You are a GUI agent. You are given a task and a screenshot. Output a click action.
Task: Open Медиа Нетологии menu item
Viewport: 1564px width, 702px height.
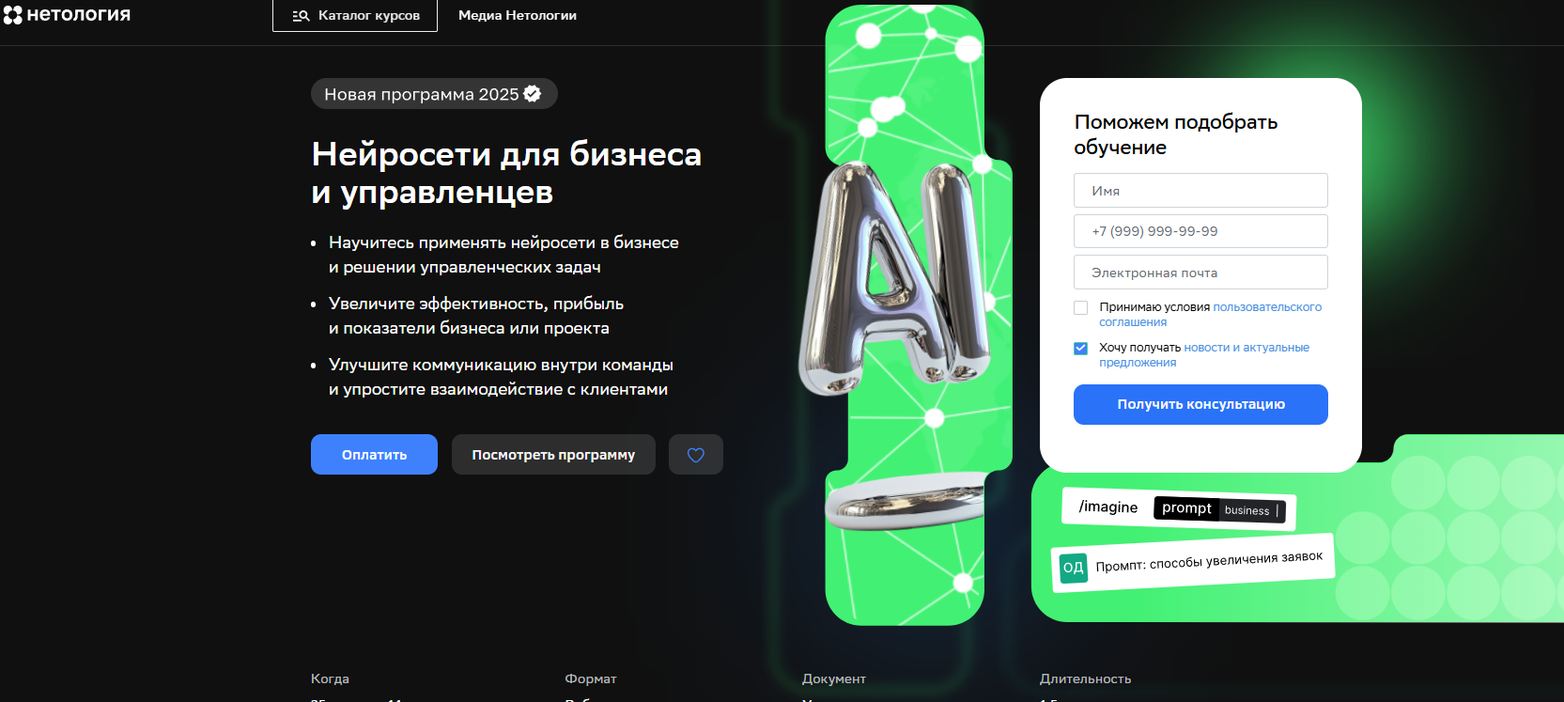(x=518, y=16)
